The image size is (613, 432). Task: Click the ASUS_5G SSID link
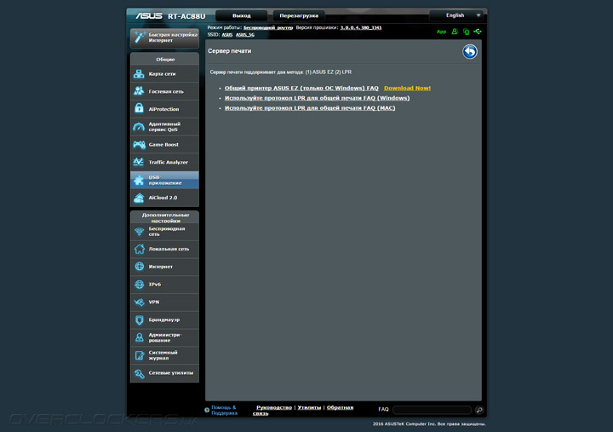coord(245,34)
